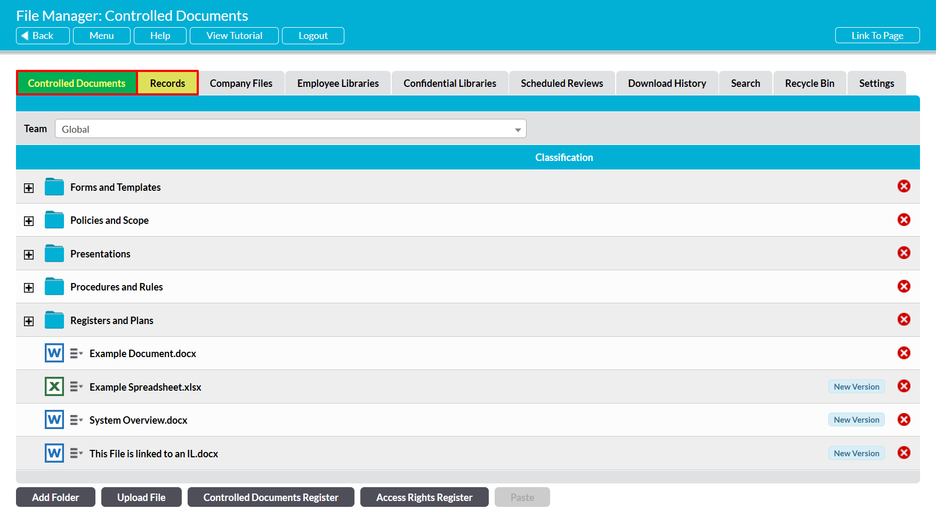Click New Version for System Overview.docx
The width and height of the screenshot is (936, 517).
pos(856,420)
